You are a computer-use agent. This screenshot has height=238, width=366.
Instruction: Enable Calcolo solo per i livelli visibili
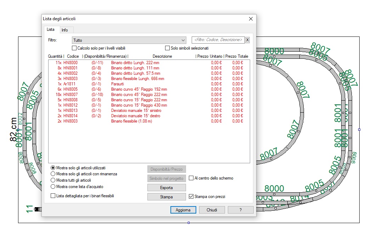click(74, 48)
